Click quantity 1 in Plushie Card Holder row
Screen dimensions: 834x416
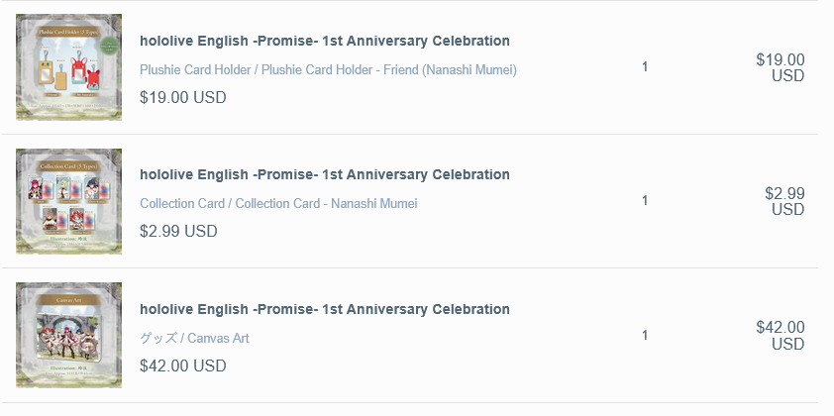coord(645,67)
